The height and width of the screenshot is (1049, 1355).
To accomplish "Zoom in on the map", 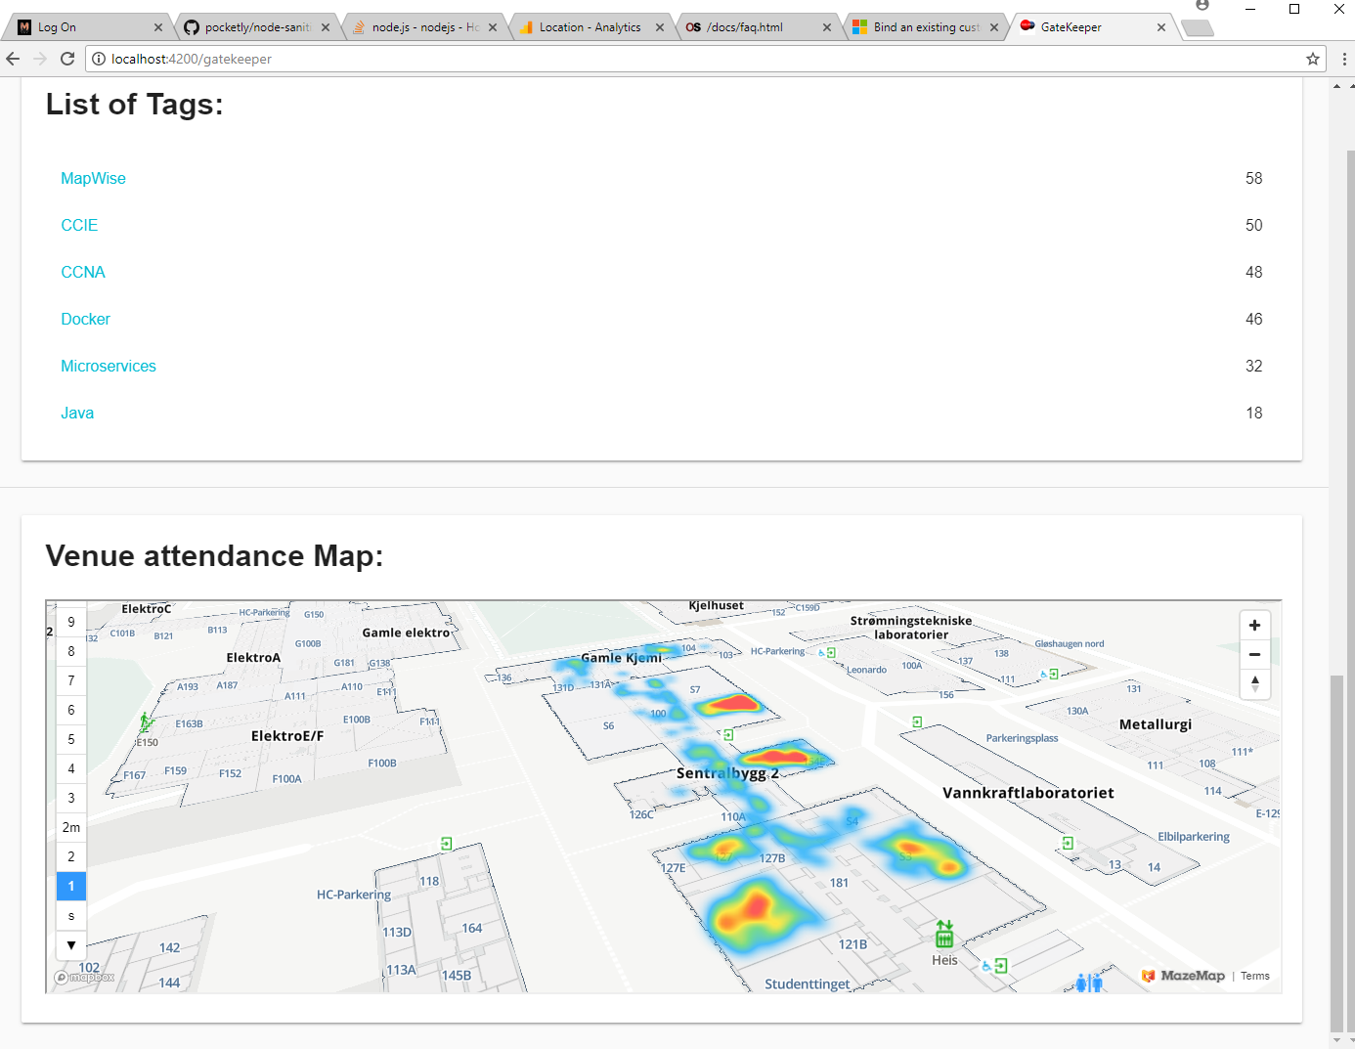I will (1254, 626).
